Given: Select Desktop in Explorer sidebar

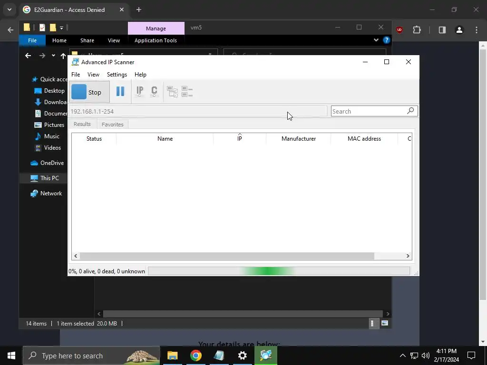Looking at the screenshot, I should [49, 91].
